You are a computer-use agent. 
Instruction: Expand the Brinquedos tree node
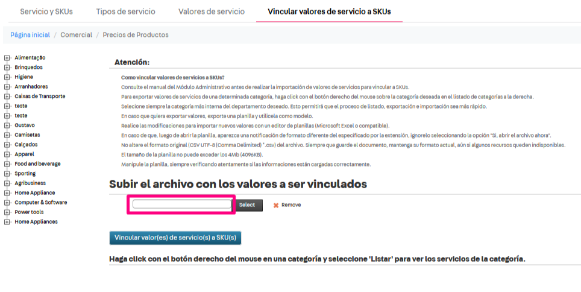pyautogui.click(x=7, y=68)
